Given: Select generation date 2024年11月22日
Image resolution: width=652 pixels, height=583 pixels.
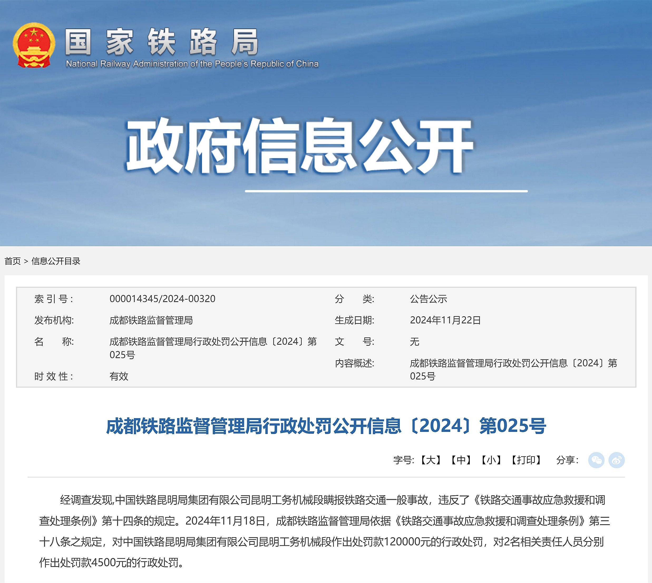Looking at the screenshot, I should coord(445,320).
